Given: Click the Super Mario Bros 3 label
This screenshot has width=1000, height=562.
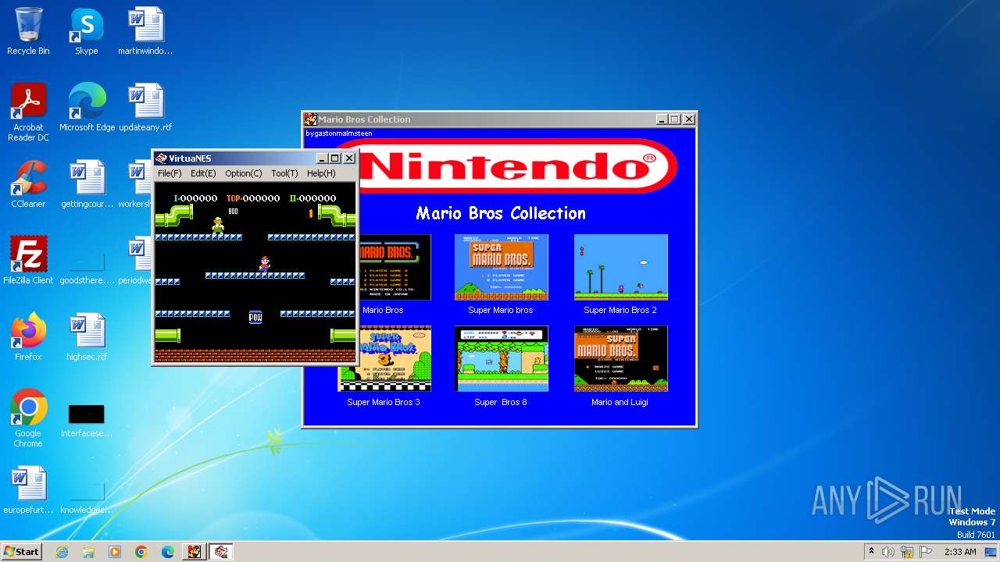Looking at the screenshot, I should pos(384,402).
